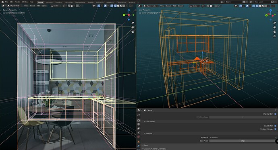Open object visibility settings in left viewport

(x=94, y=6)
